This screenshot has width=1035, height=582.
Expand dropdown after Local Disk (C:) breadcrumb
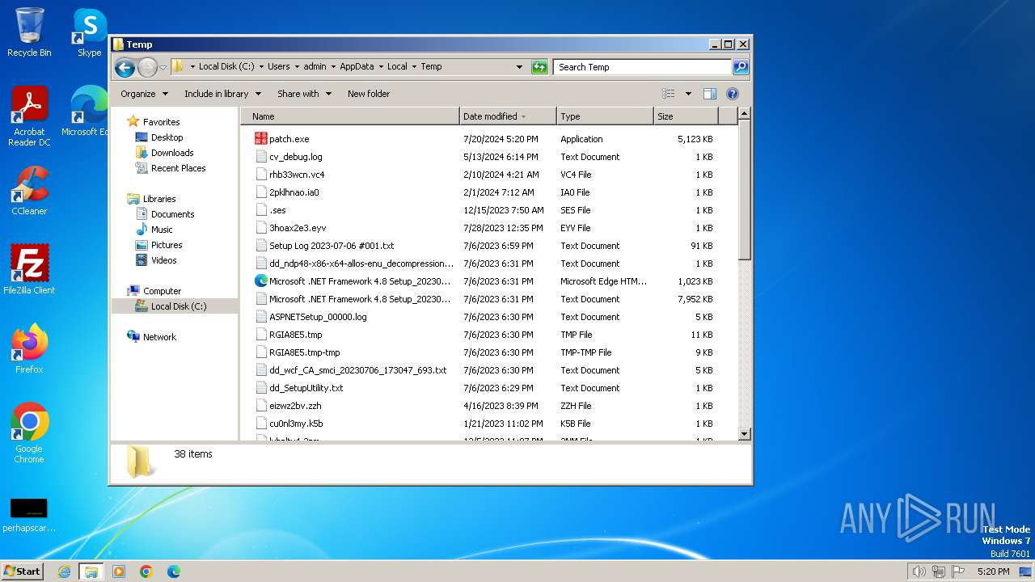[x=261, y=67]
